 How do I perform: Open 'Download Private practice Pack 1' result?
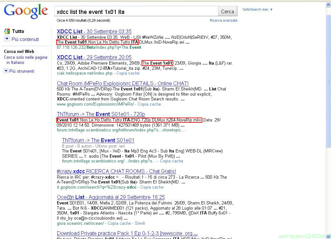tap(127, 233)
